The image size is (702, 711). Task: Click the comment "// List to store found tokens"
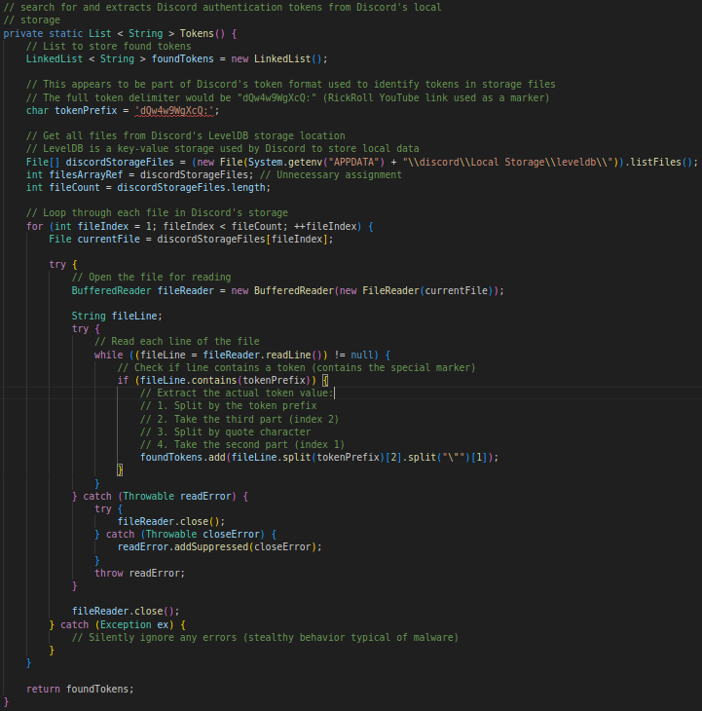pos(109,46)
